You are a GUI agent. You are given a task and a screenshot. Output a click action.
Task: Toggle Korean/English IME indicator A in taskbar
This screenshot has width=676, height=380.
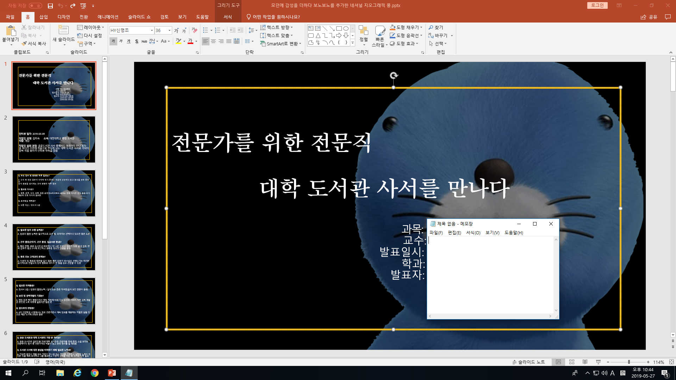point(612,373)
